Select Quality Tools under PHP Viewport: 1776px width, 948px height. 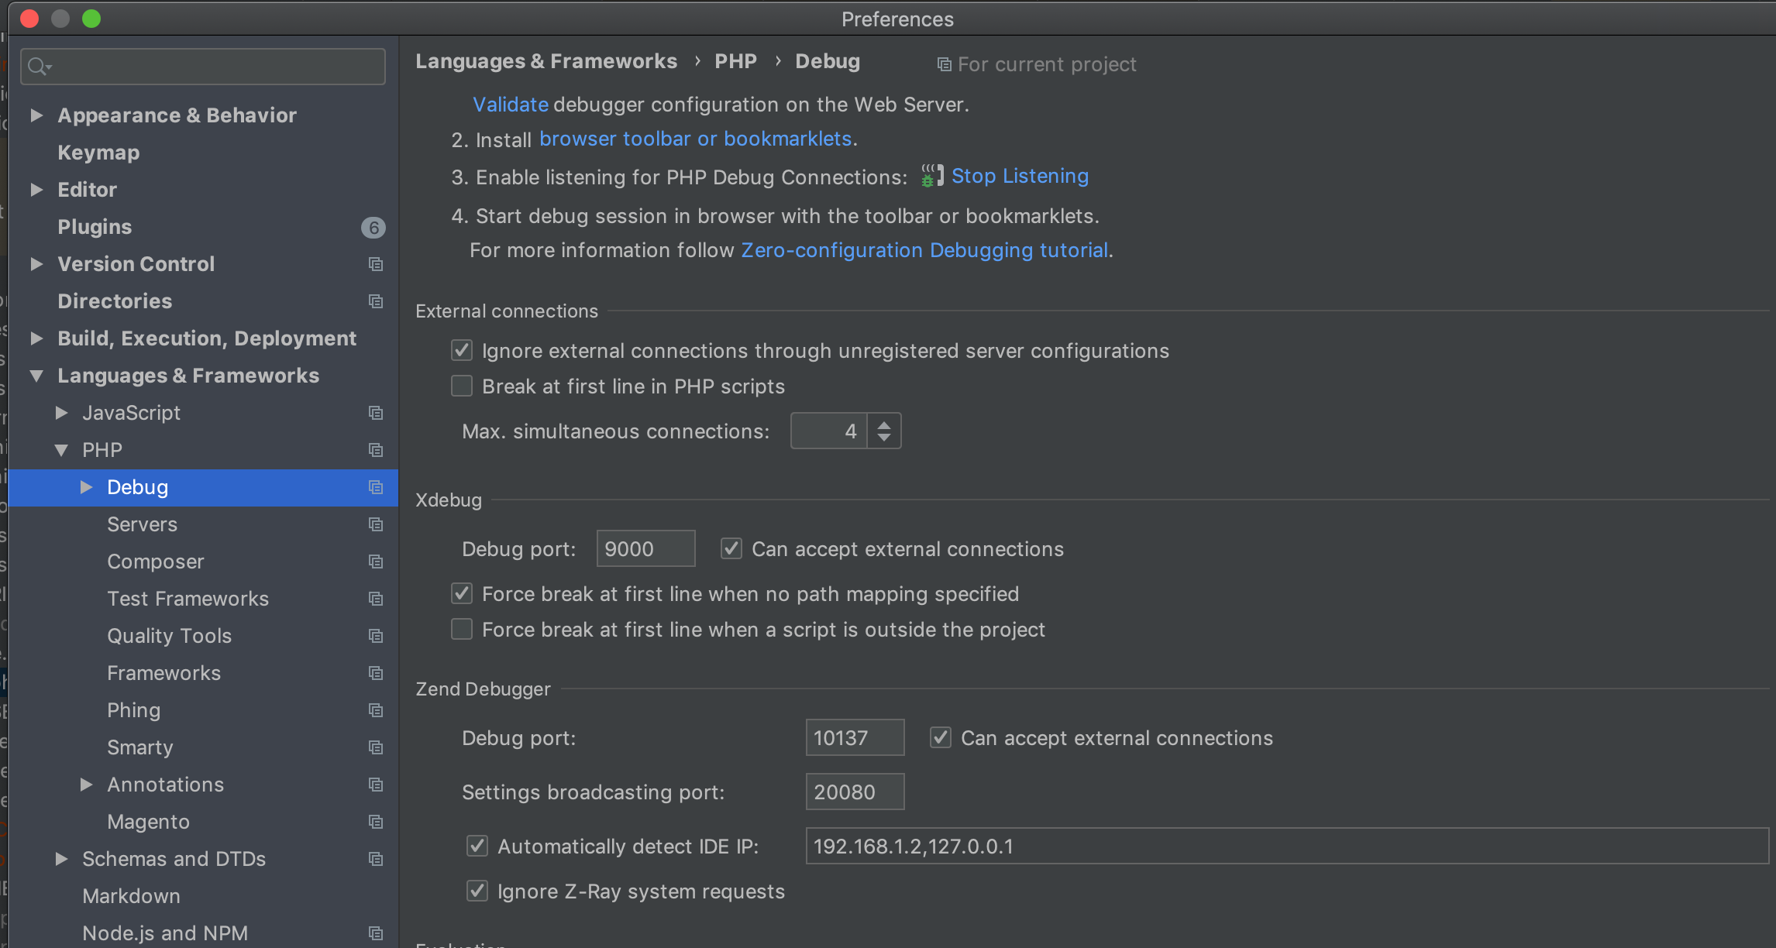(170, 636)
